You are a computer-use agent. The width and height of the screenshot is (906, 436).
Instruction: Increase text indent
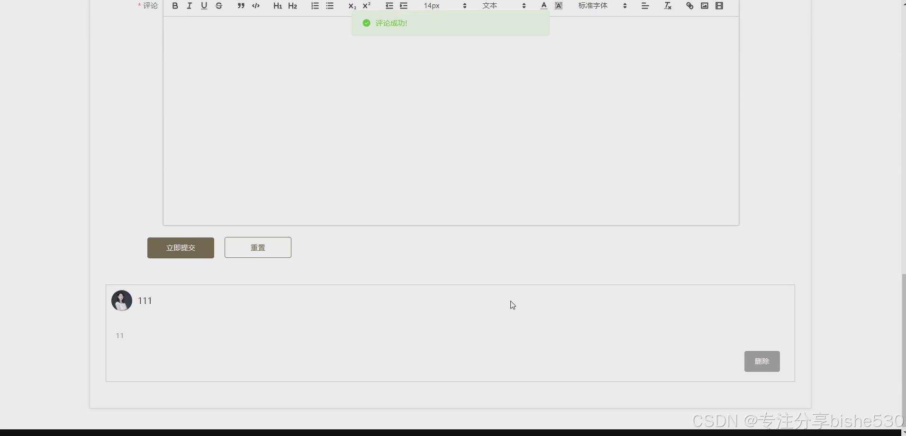pyautogui.click(x=404, y=6)
